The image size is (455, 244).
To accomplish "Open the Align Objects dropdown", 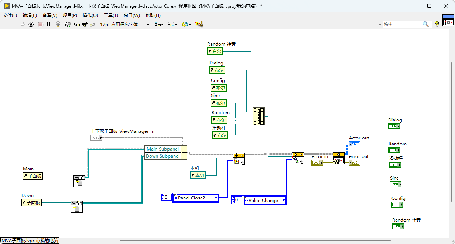I will tap(160, 24).
